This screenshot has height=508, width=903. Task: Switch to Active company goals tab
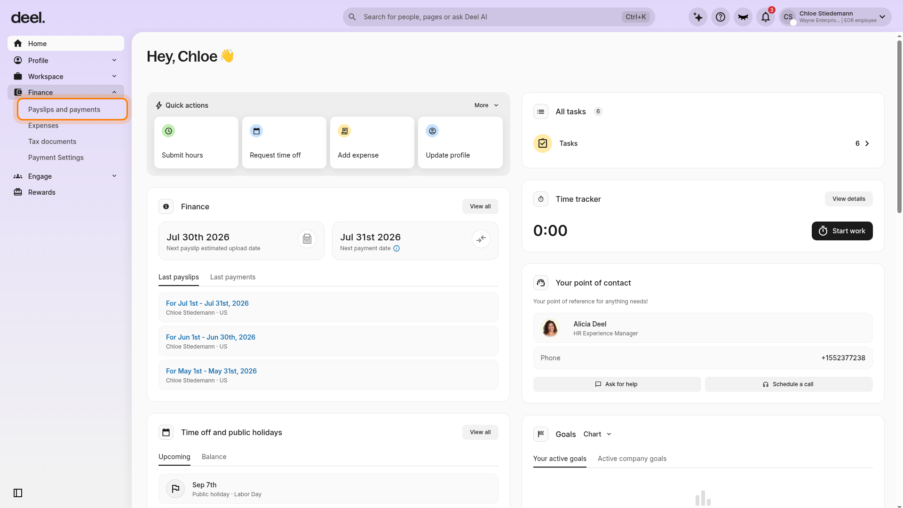point(632,459)
